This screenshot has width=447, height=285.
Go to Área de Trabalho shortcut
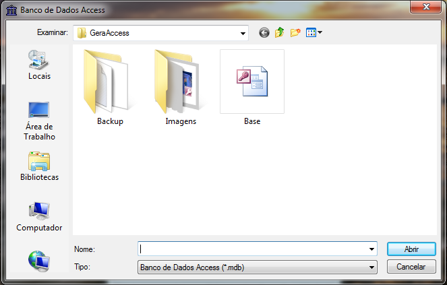(39, 121)
